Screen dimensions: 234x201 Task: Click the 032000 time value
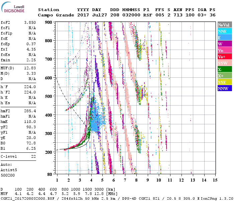(131, 15)
